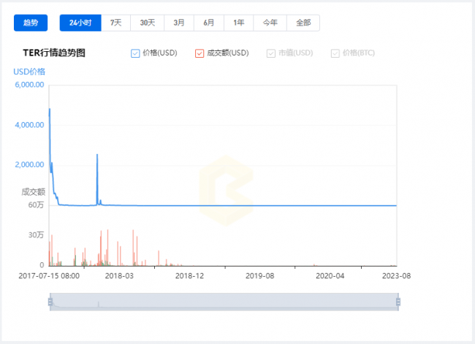Show data for 今年 tab
The width and height of the screenshot is (475, 344).
270,23
